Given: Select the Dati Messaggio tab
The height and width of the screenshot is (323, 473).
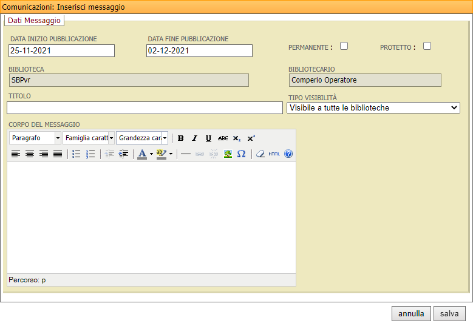Looking at the screenshot, I should point(34,21).
